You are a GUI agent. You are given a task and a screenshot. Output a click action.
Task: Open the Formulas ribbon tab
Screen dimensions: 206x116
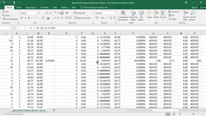pyautogui.click(x=44, y=7)
